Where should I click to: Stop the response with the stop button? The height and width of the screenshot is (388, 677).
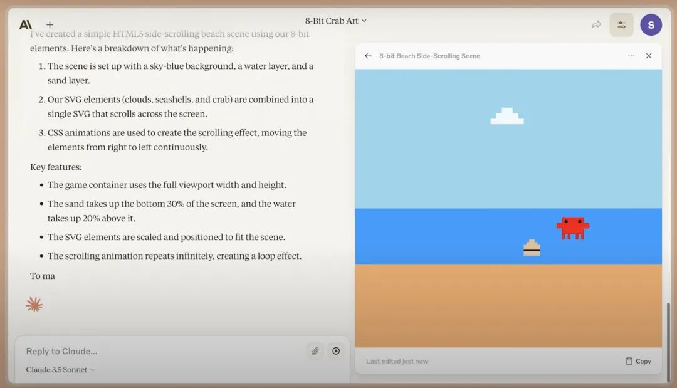(336, 351)
